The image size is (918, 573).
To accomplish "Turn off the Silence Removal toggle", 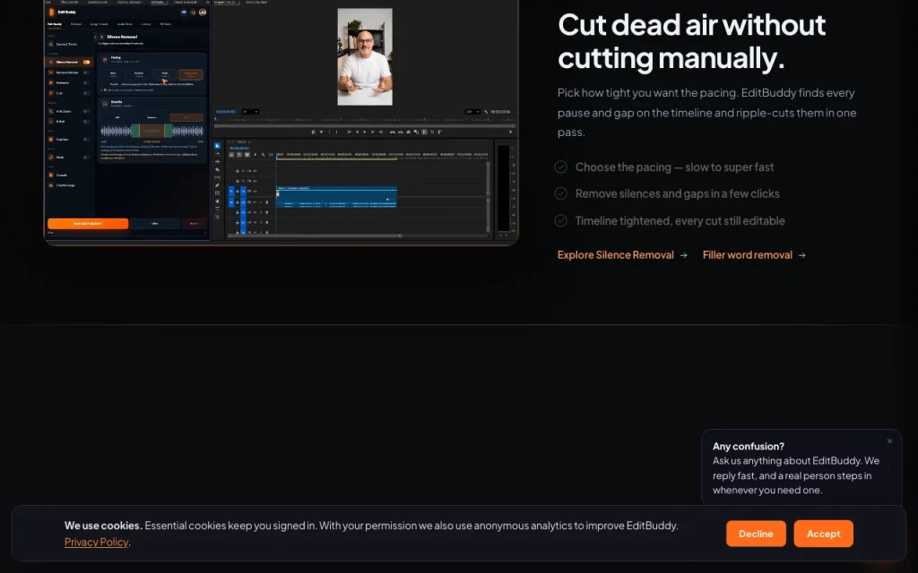I will click(x=87, y=62).
